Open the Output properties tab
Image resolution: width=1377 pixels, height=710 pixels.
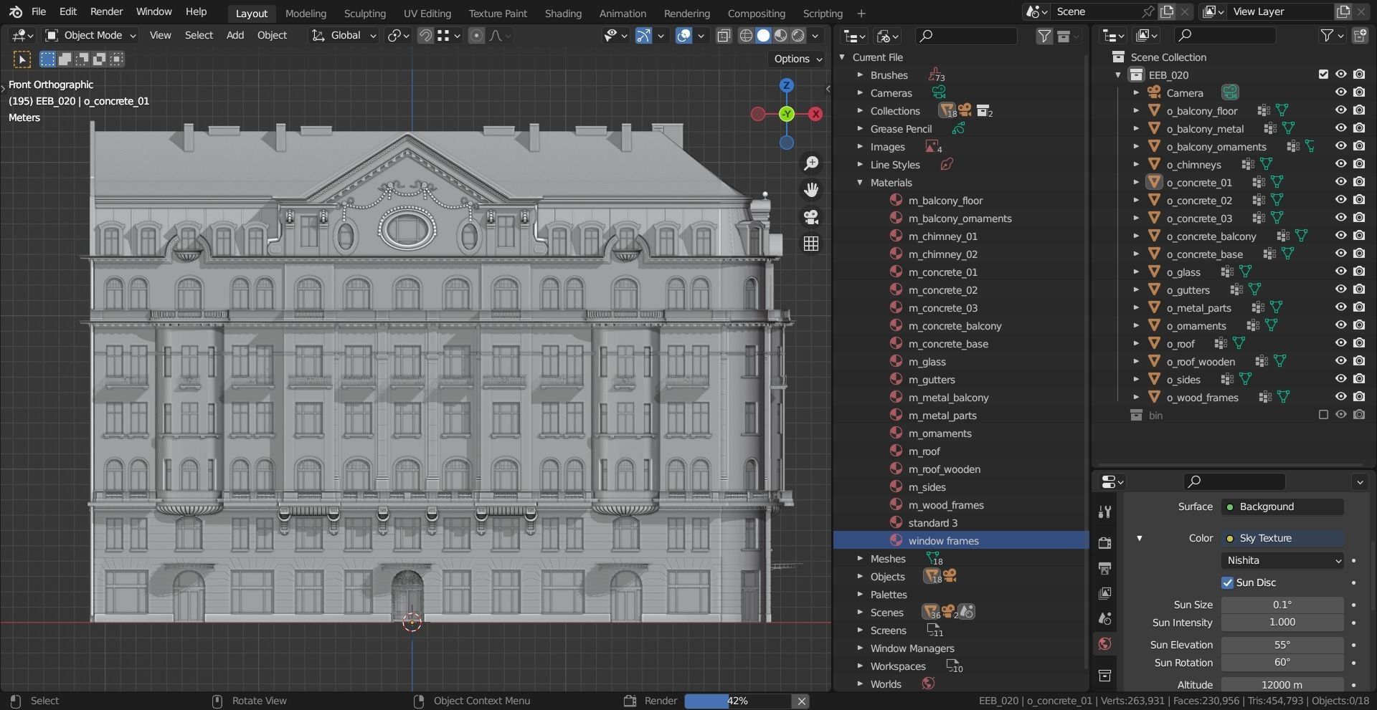point(1104,568)
